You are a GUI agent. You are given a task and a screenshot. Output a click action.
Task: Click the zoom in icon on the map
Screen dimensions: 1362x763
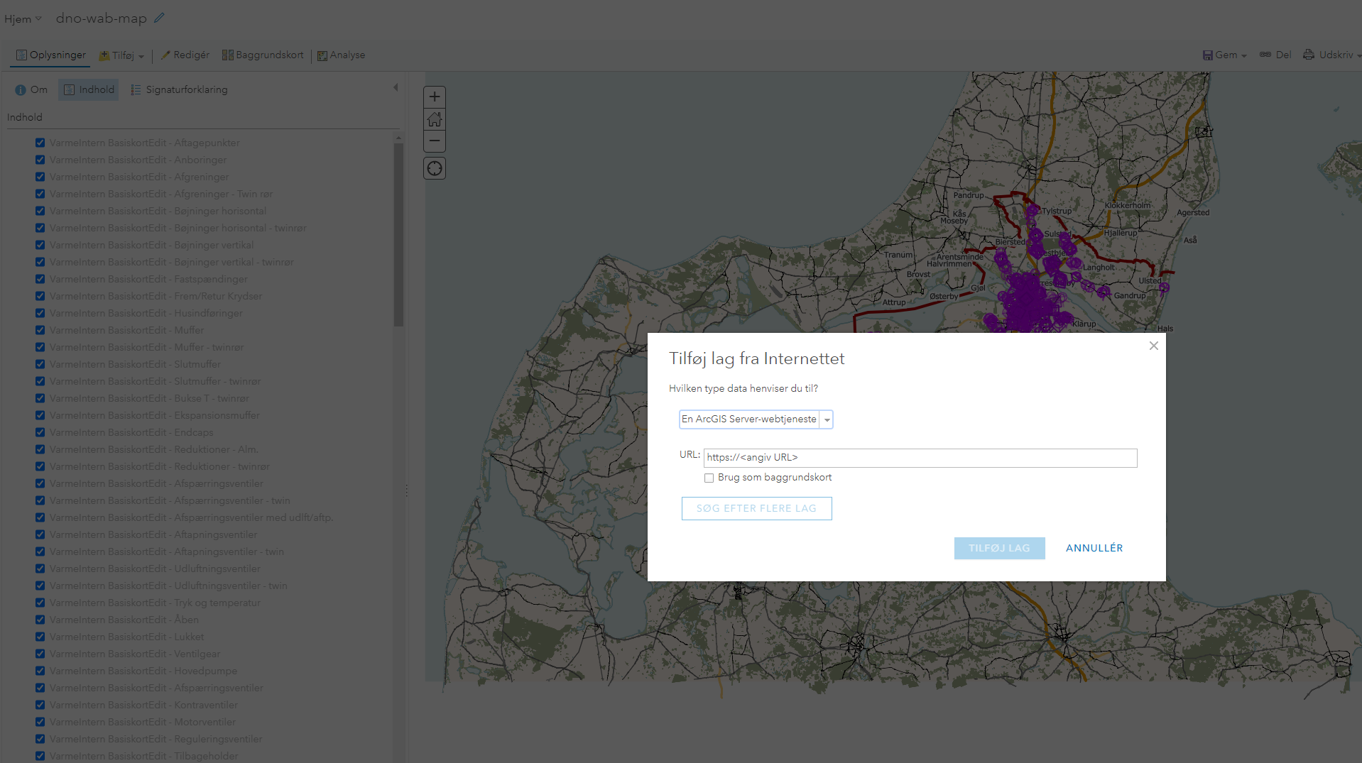pyautogui.click(x=434, y=97)
